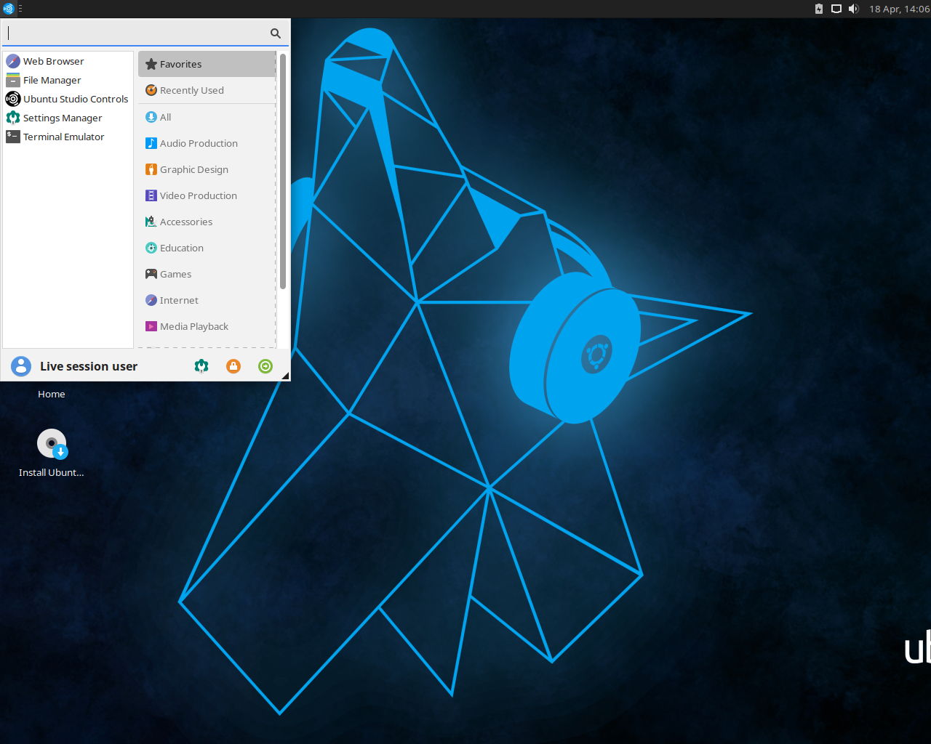
Task: Open the Games category
Action: click(207, 274)
